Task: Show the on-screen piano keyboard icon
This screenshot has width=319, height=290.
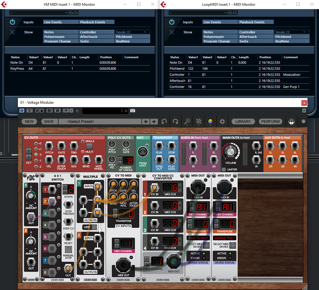Action: point(292,122)
